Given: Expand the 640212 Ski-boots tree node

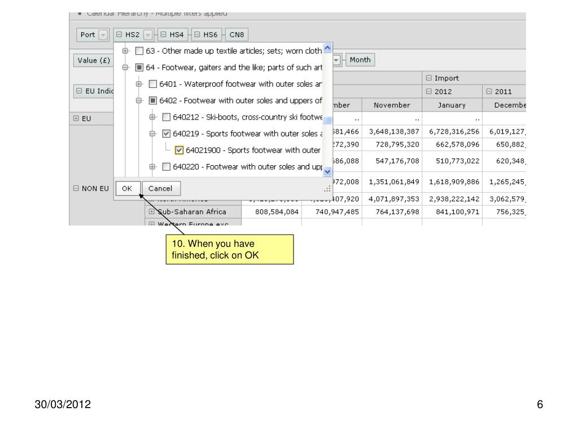Looking at the screenshot, I should click(x=152, y=117).
